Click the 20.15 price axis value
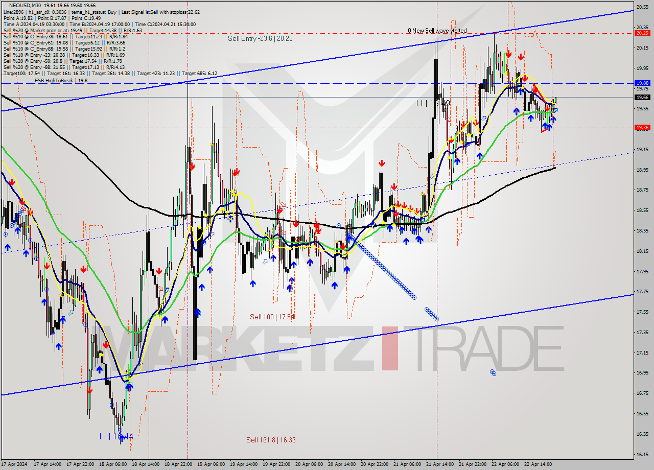This screenshot has width=654, height=470. [642, 48]
